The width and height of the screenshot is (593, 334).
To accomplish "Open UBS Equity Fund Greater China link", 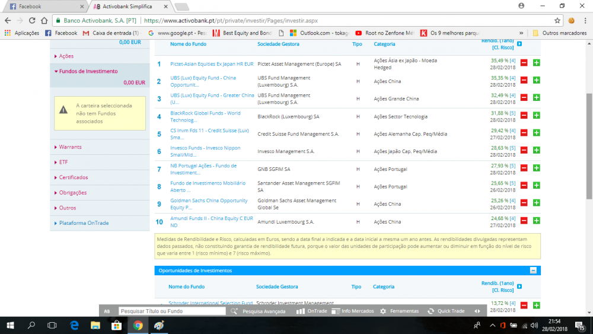I will (211, 98).
